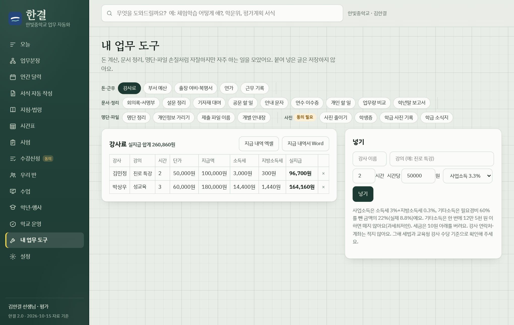514x325 pixels.
Task: Click the 164,160원 net pay cell
Action: pyautogui.click(x=302, y=187)
